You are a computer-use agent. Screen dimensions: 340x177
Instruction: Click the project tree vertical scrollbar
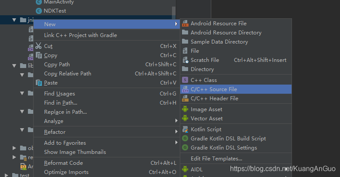[174, 13]
